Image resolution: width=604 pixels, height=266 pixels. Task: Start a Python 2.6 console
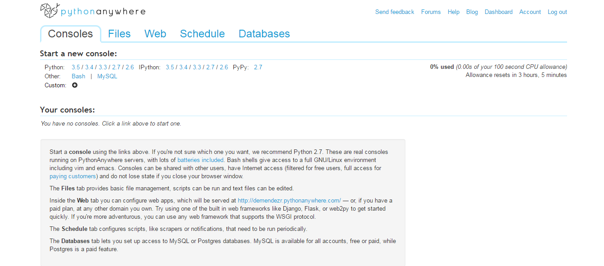pos(130,67)
